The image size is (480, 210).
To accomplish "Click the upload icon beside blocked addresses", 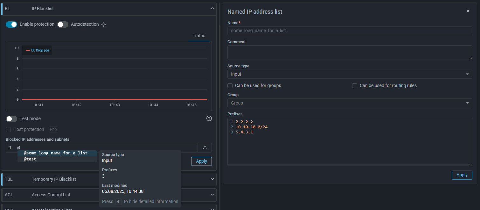I will (x=205, y=147).
